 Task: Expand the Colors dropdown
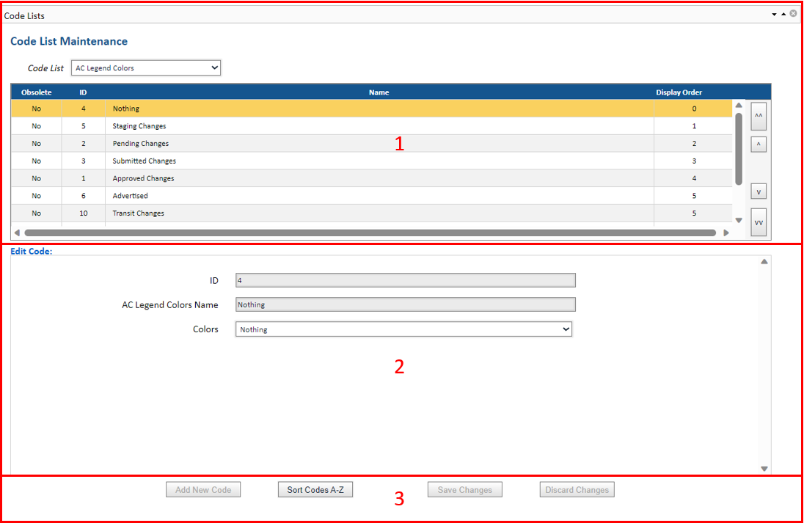tap(403, 330)
